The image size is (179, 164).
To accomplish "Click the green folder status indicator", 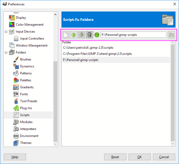I will (x=97, y=35).
